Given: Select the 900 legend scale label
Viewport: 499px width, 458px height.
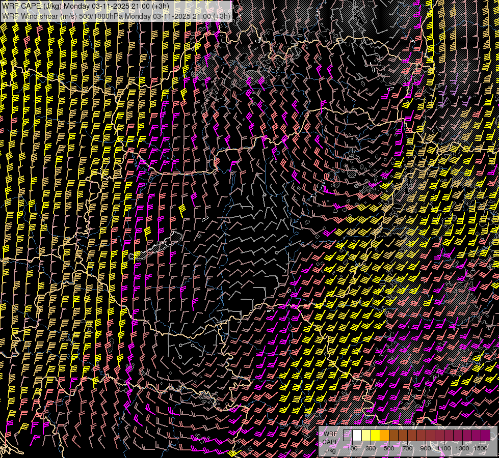Looking at the screenshot, I should (426, 448).
